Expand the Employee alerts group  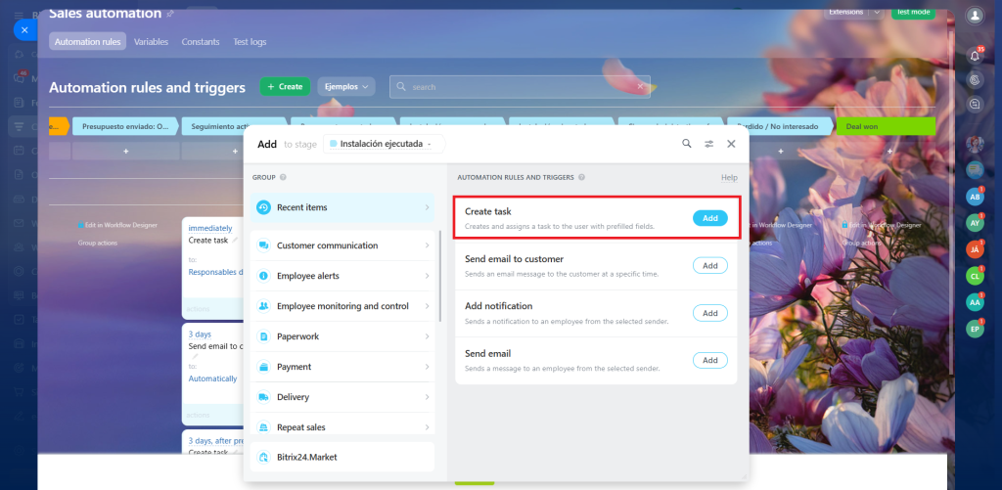click(342, 277)
